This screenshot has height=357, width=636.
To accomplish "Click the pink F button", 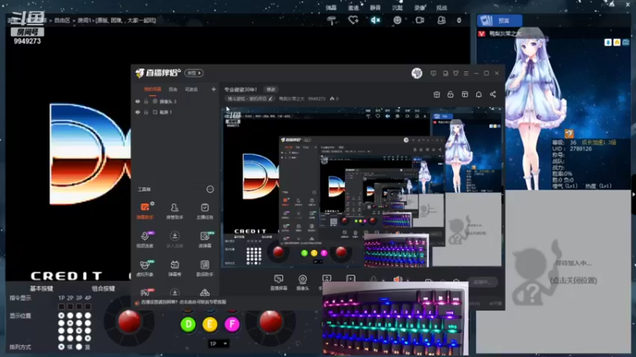I will pyautogui.click(x=232, y=324).
